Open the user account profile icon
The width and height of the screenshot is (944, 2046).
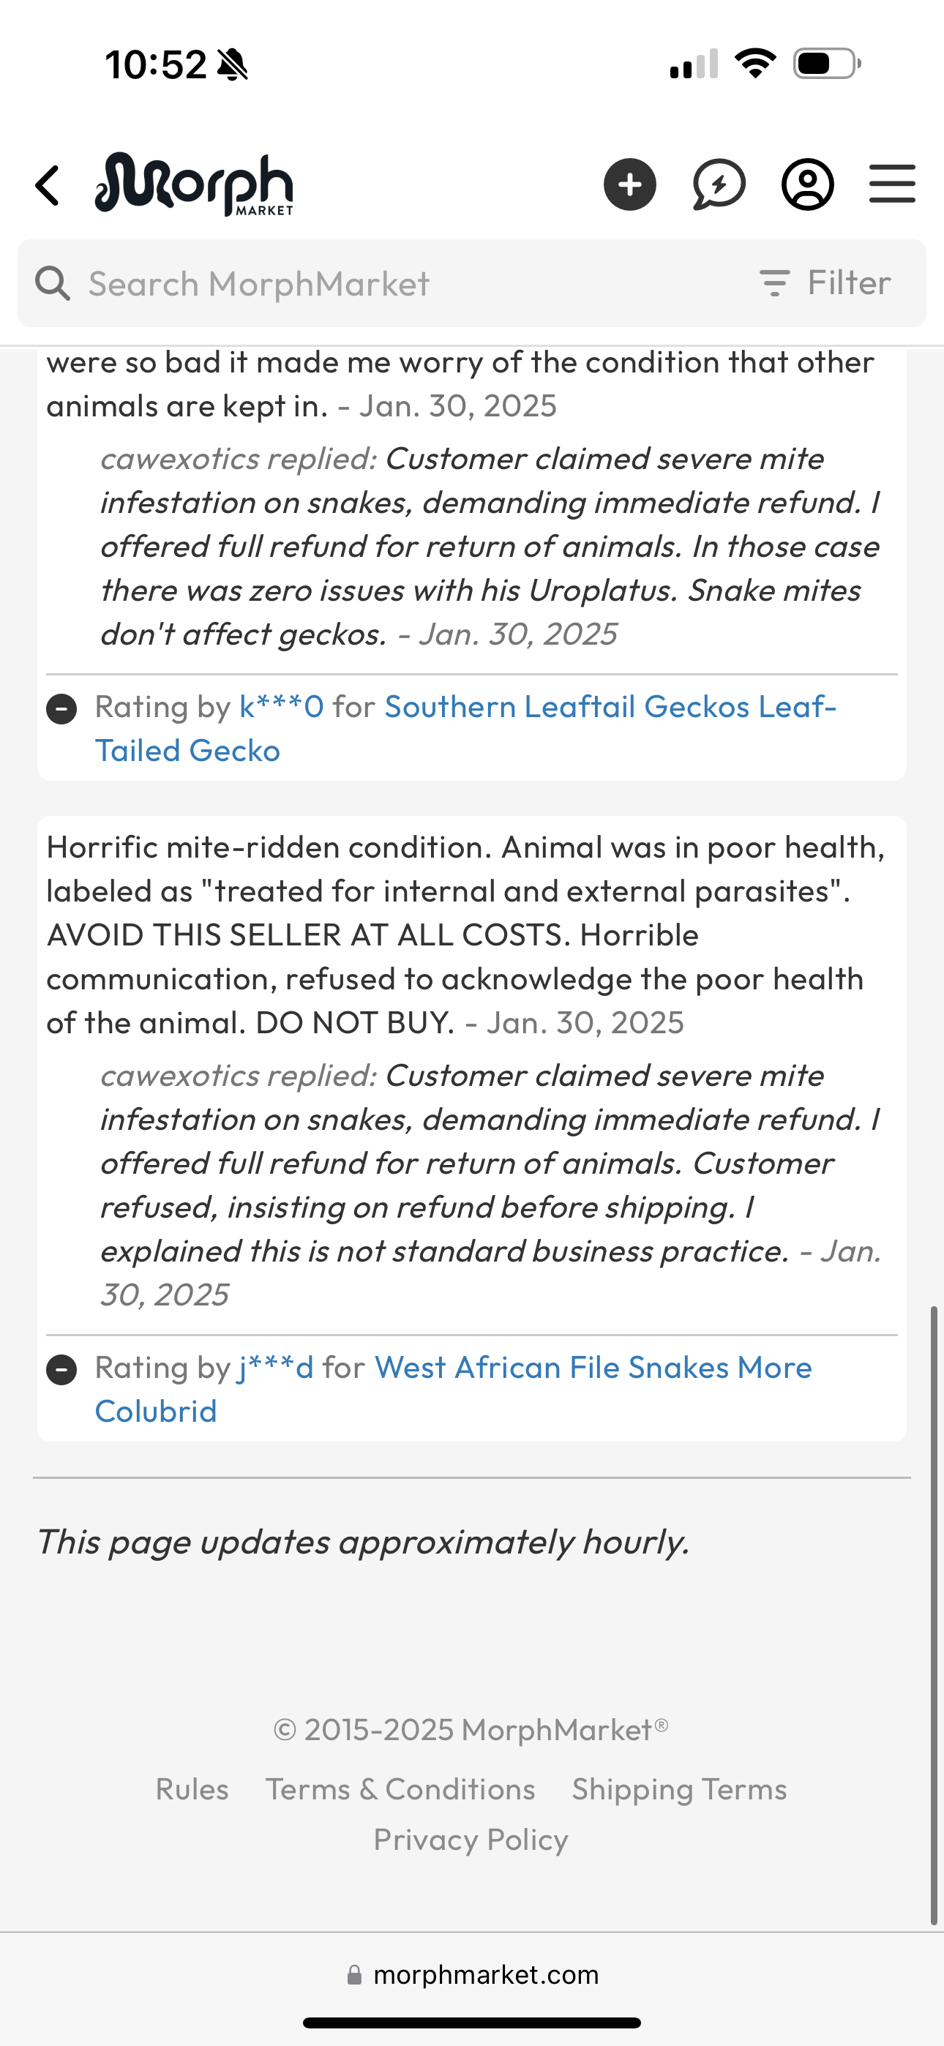pyautogui.click(x=807, y=184)
